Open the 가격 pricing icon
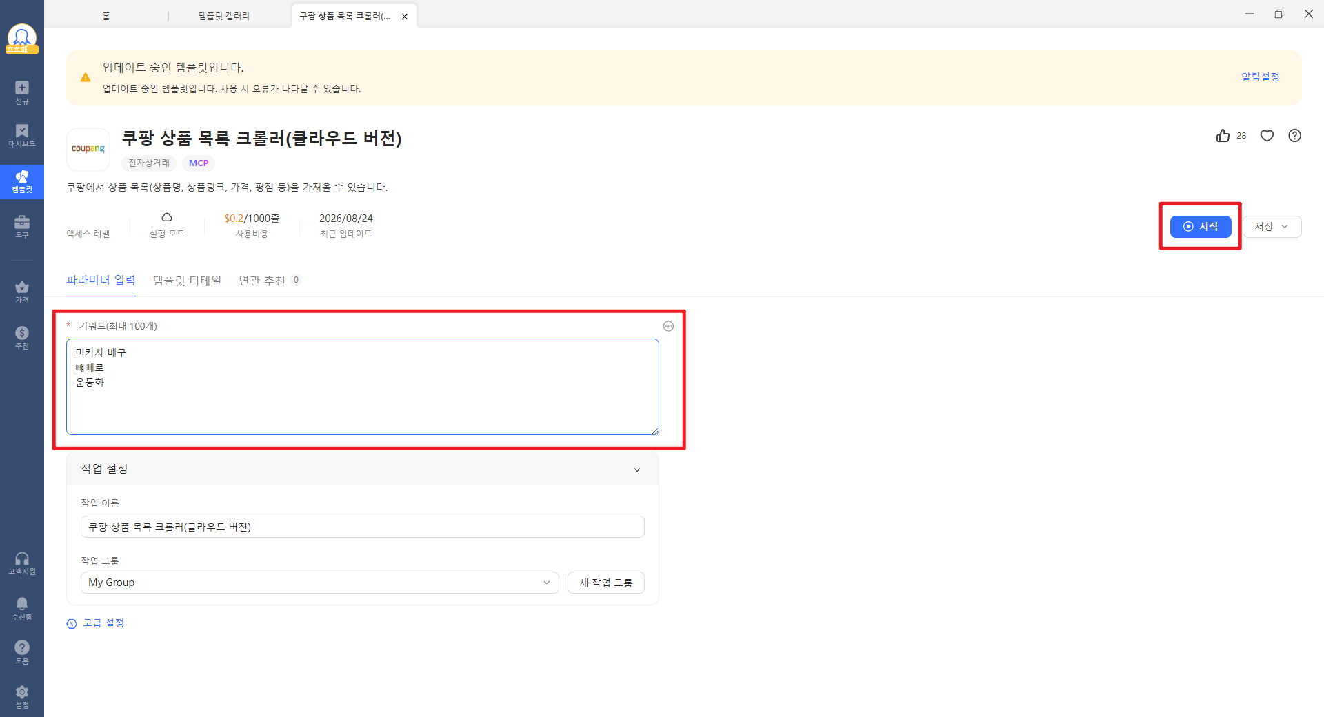1324x717 pixels. pyautogui.click(x=22, y=292)
